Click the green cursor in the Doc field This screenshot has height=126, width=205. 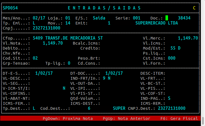click(167, 18)
